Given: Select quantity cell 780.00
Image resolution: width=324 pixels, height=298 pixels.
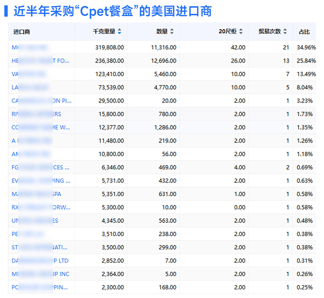Looking at the screenshot, I should tap(168, 114).
